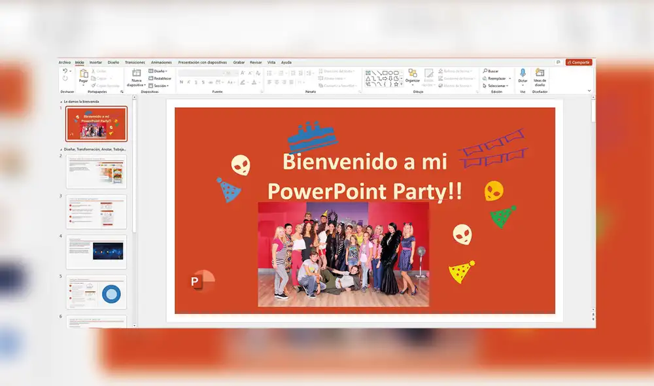This screenshot has width=654, height=386.
Task: Open Reemplazar (Replace)
Action: pyautogui.click(x=492, y=77)
